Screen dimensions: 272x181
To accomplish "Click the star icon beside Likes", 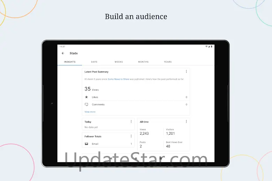I will (x=86, y=97).
